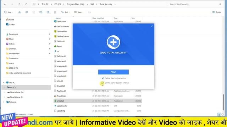
Task: Toggle the Details pane button
Action: pyautogui.click(x=216, y=12)
